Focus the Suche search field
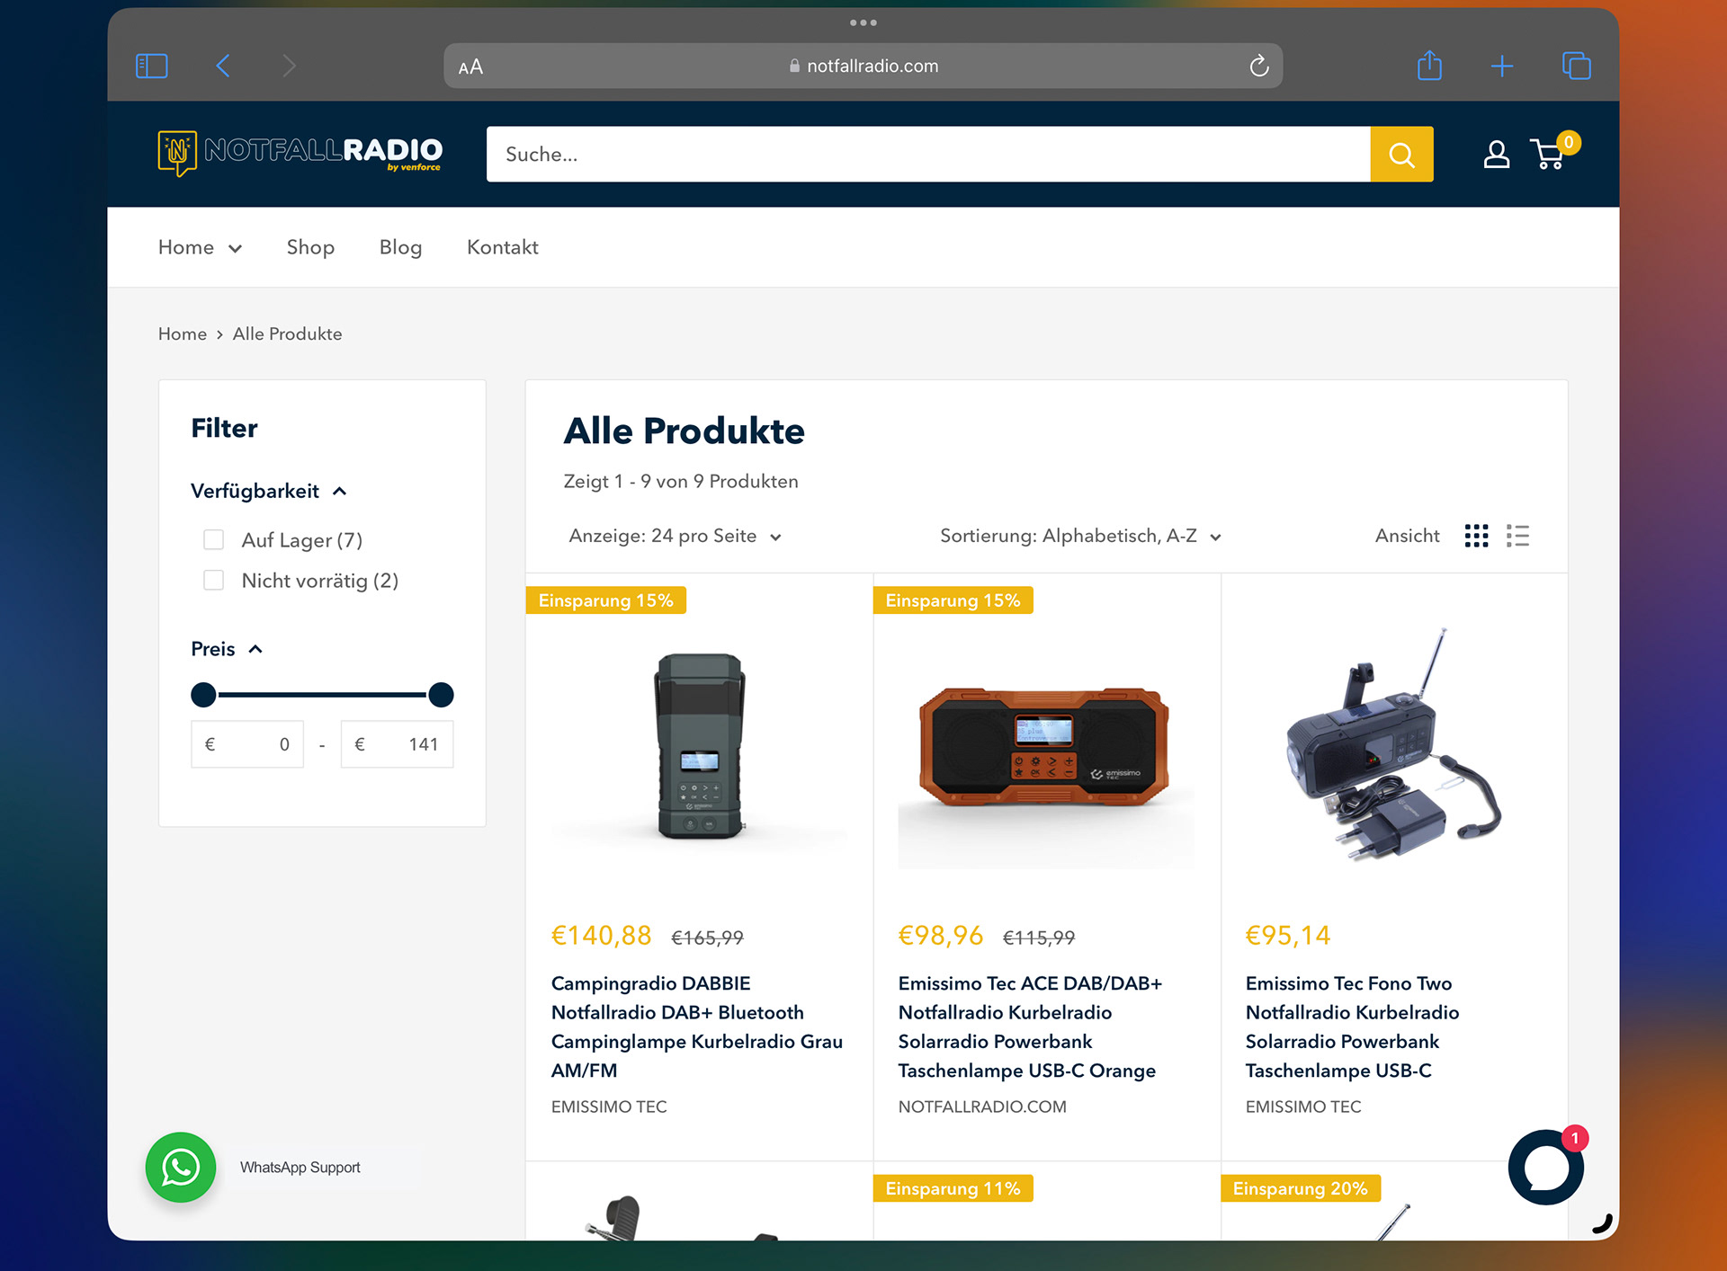The image size is (1727, 1271). point(928,155)
